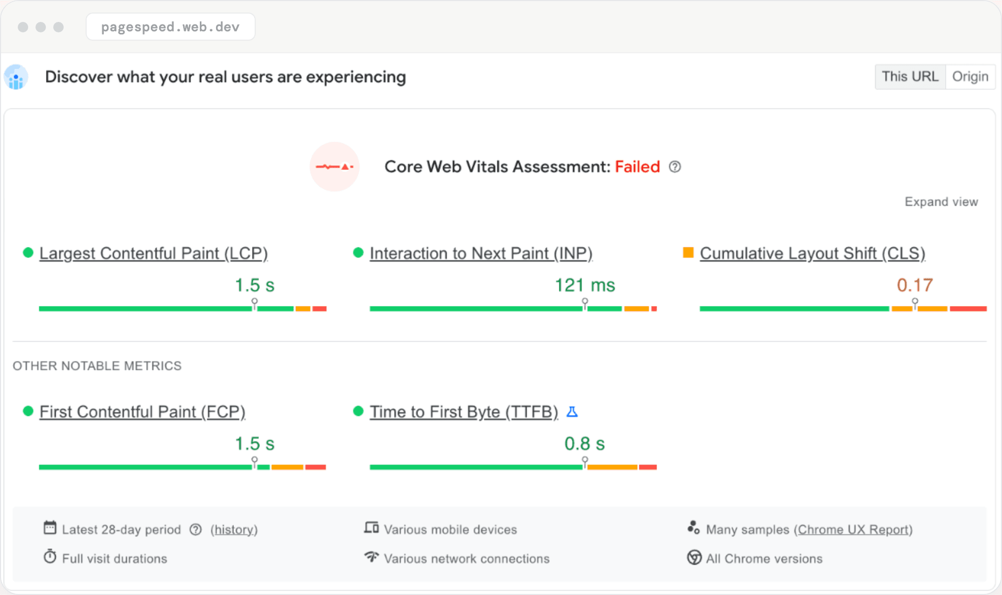The height and width of the screenshot is (595, 1002).
Task: Click the LCP value 1.5 s
Action: [x=255, y=285]
